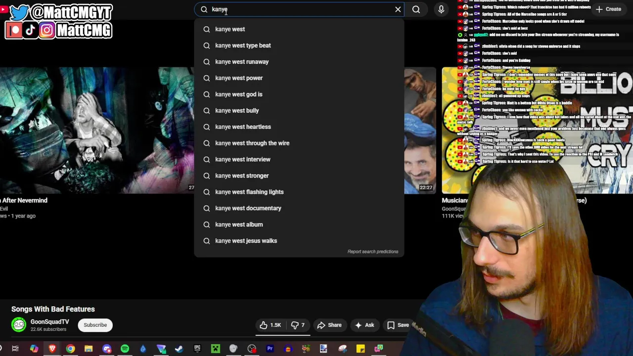Save the video with the Save button
This screenshot has height=356, width=633.
[x=398, y=325]
